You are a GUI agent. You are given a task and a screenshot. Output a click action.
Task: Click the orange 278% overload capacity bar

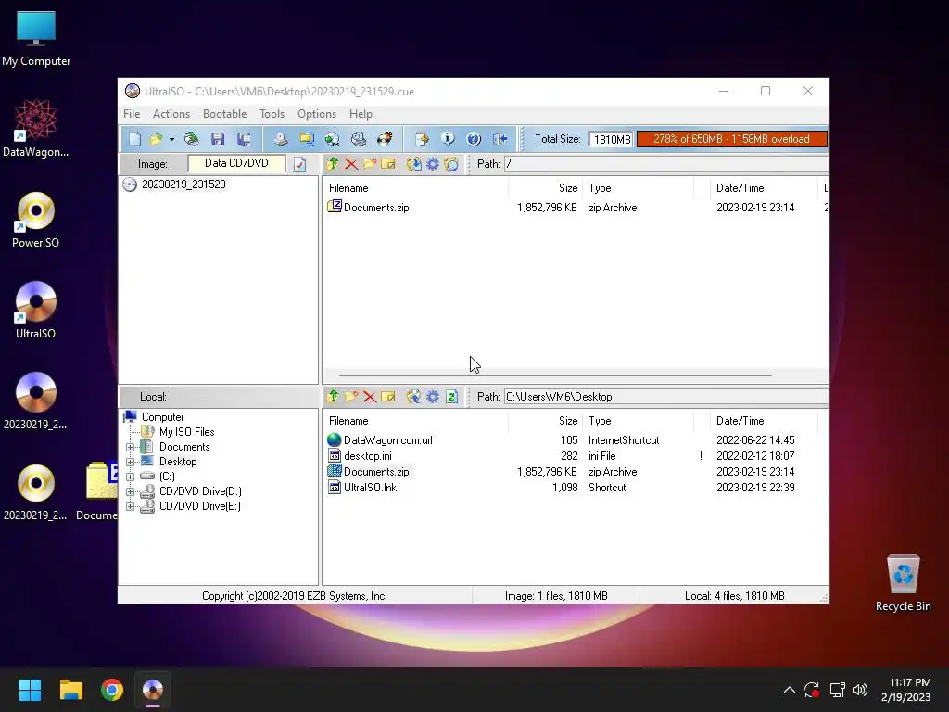(x=731, y=139)
